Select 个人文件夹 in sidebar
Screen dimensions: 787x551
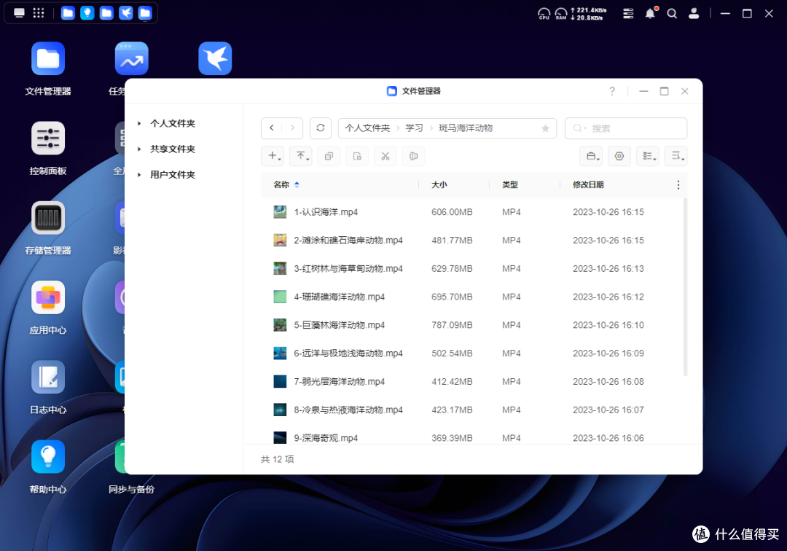coord(173,123)
